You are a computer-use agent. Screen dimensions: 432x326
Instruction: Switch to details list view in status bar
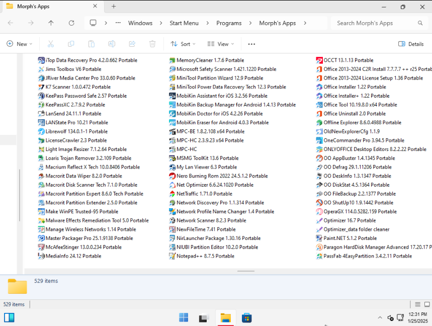coord(418,304)
